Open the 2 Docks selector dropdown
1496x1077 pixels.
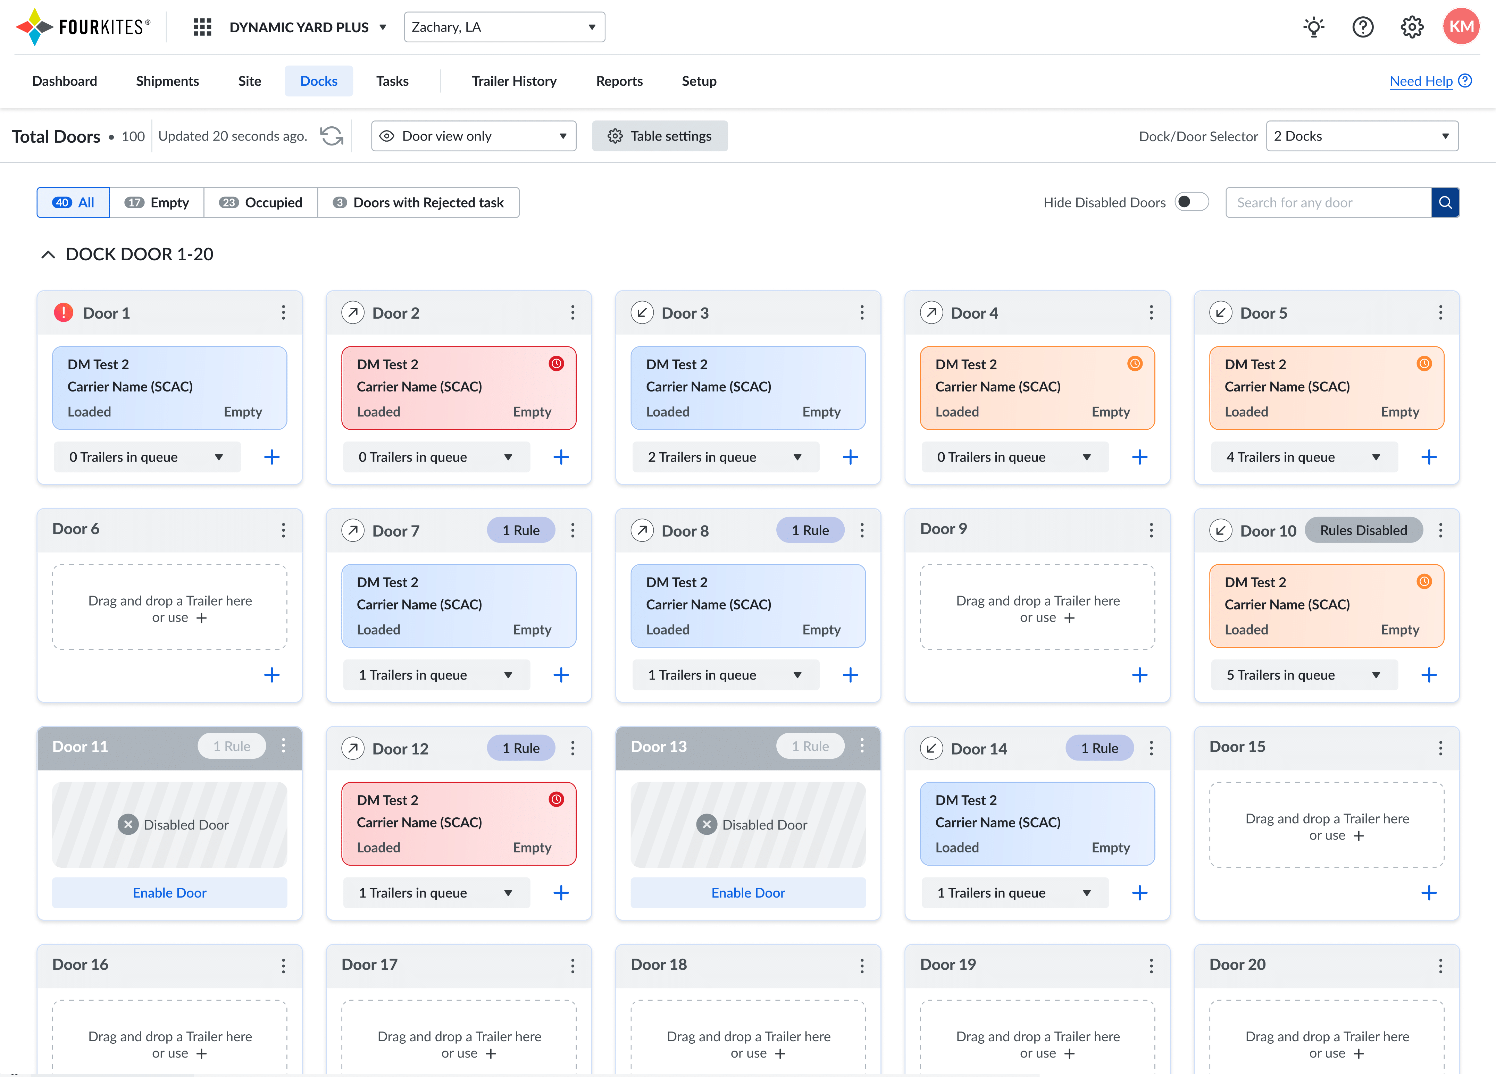coord(1362,136)
